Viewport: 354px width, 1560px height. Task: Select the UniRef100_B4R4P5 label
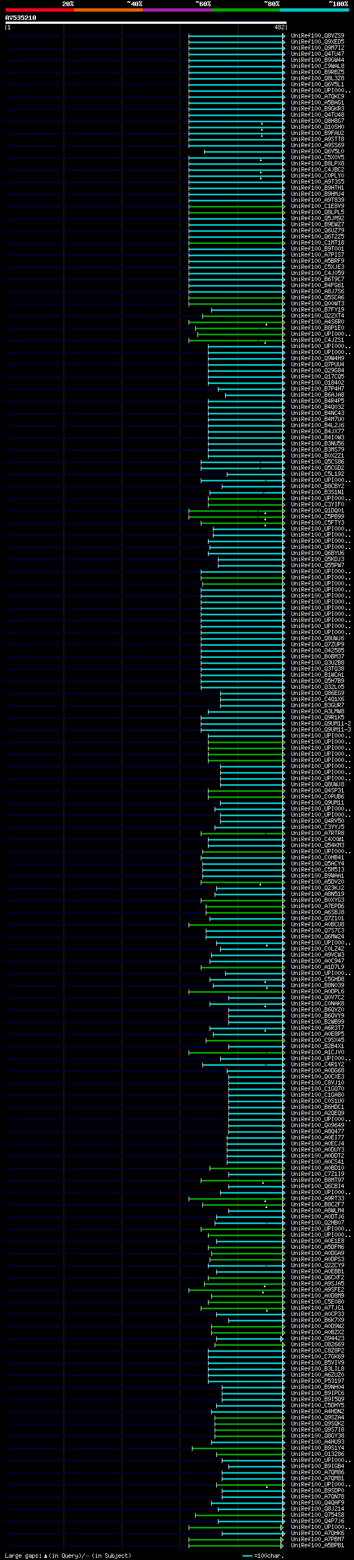click(x=317, y=401)
